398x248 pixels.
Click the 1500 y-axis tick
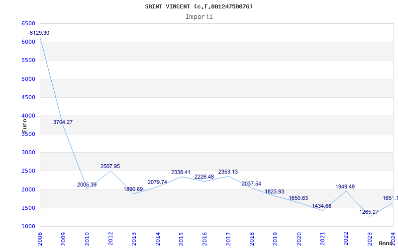28,208
